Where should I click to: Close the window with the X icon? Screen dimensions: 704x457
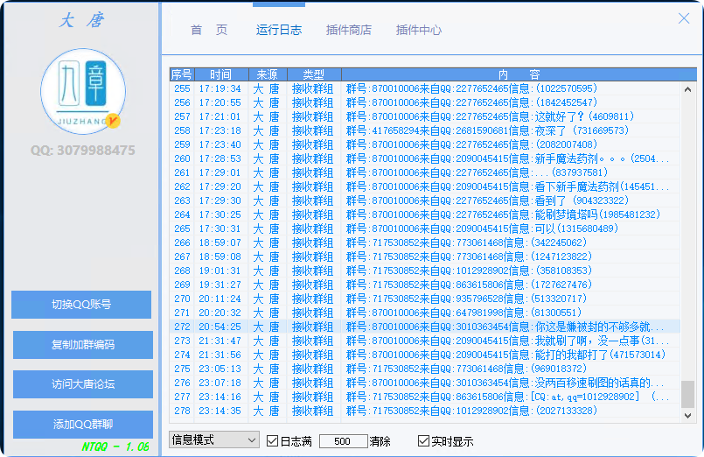pos(684,18)
